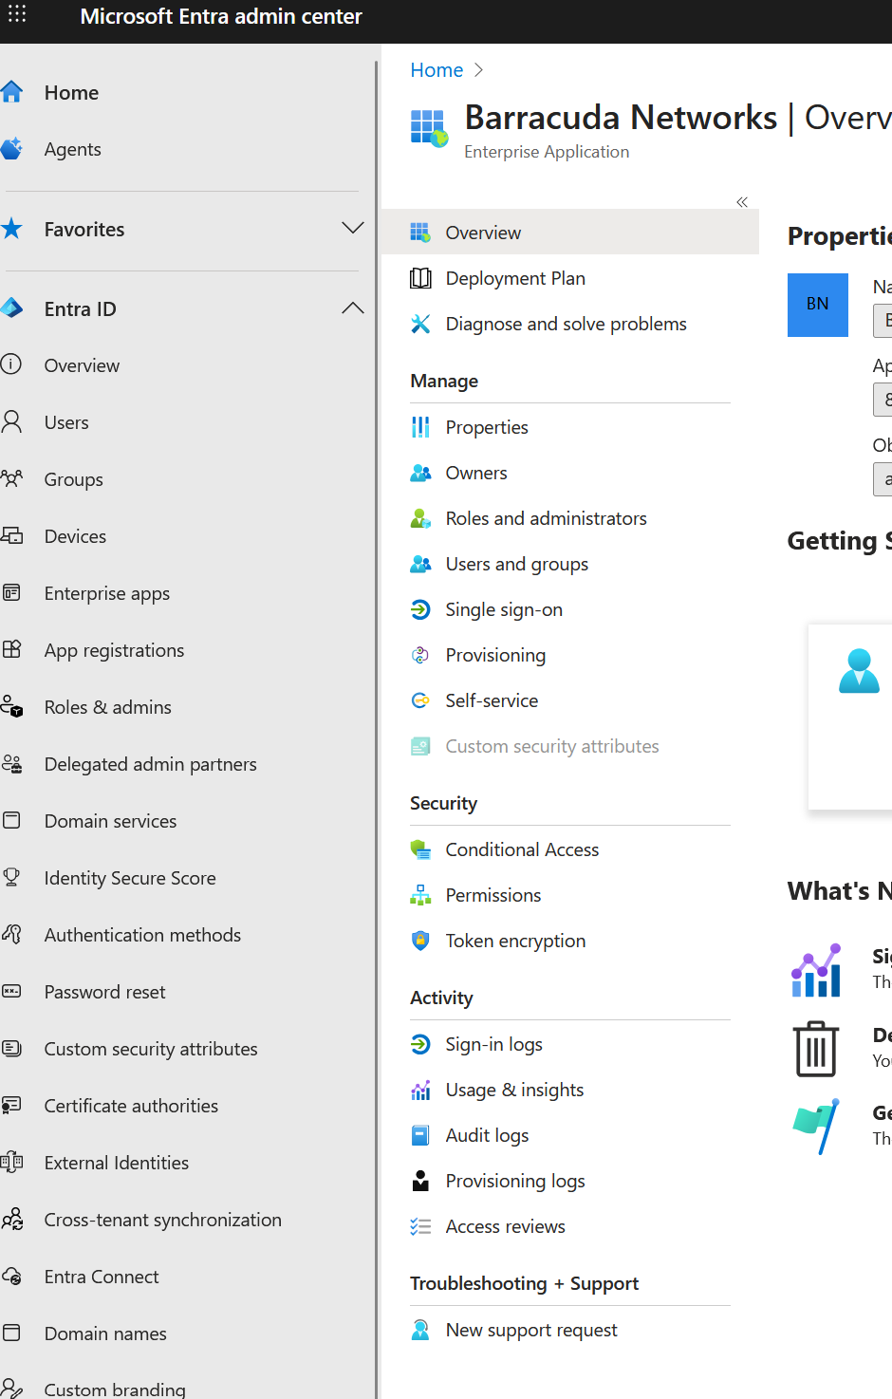Click the Usage & insights chart icon
Screen dimensions: 892x1399
coord(420,1090)
